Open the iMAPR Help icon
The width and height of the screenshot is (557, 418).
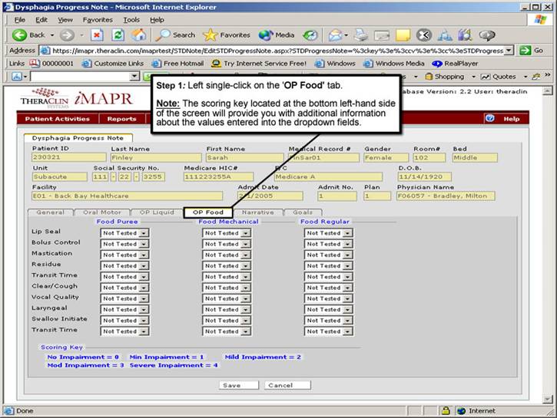click(x=489, y=119)
